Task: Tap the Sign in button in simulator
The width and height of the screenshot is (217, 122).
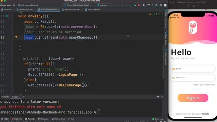Action: coord(193,98)
